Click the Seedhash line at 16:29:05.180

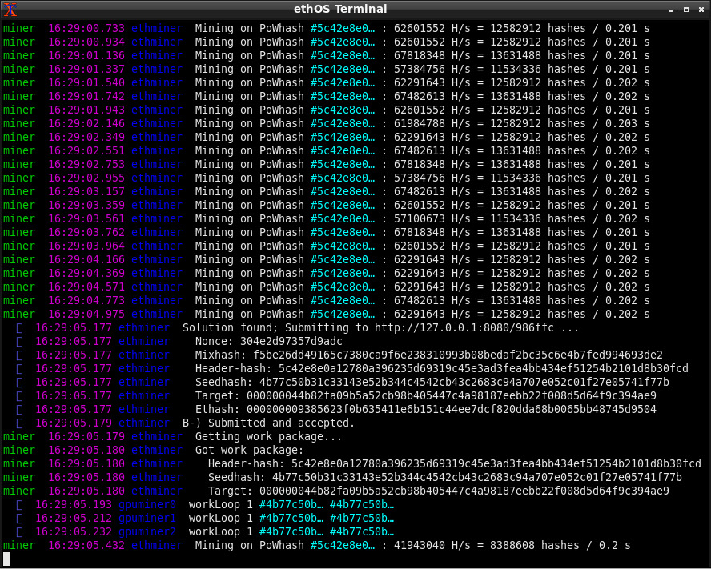(x=343, y=478)
